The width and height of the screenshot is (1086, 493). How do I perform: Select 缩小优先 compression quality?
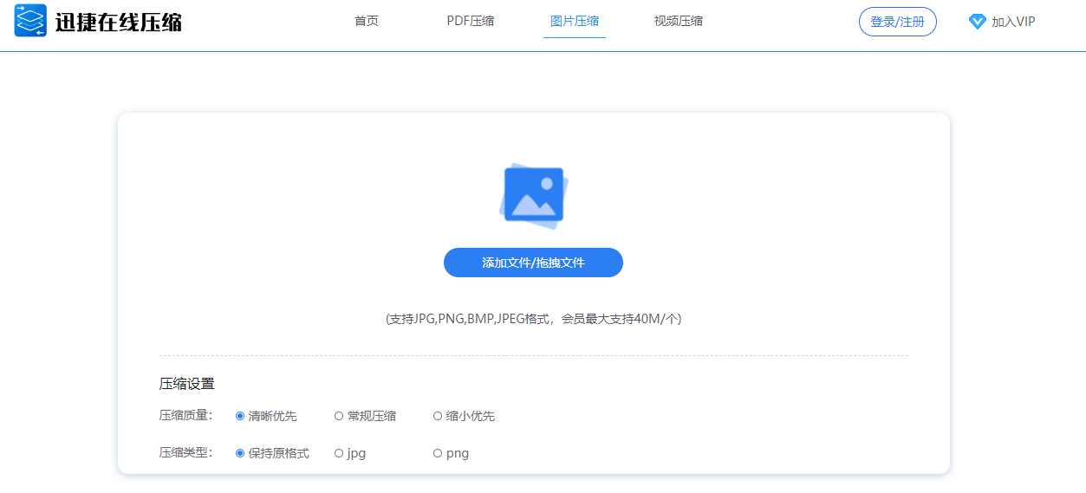[464, 416]
